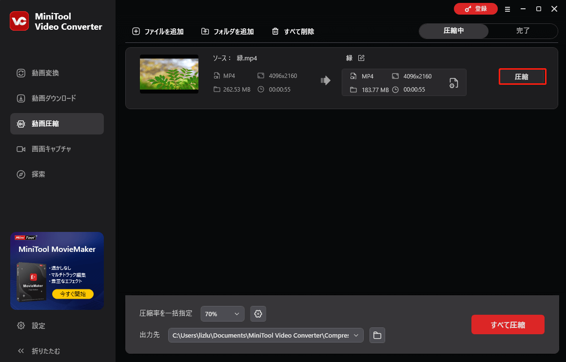The image size is (566, 362).
Task: Click 圧縮 button for 緑.mp4
Action: point(522,76)
